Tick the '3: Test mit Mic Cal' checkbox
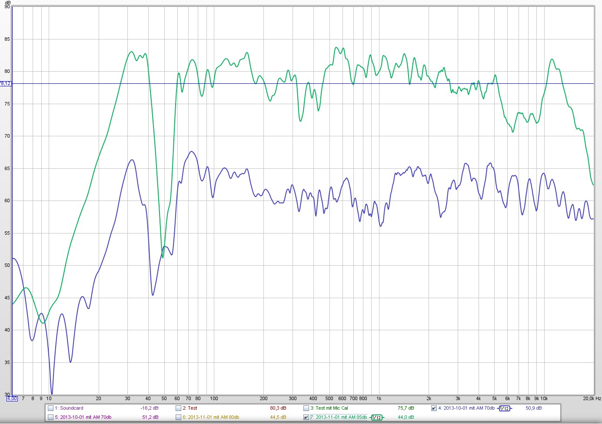Image resolution: width=602 pixels, height=424 pixels. 306,408
